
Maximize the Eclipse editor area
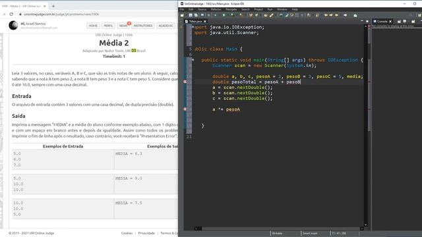[367, 21]
